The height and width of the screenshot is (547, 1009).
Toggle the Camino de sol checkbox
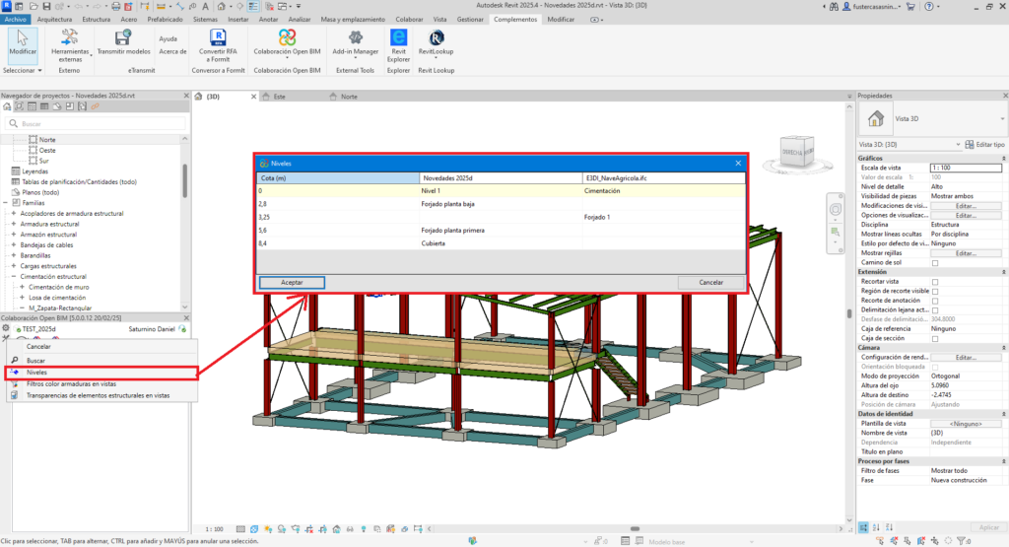(x=935, y=263)
